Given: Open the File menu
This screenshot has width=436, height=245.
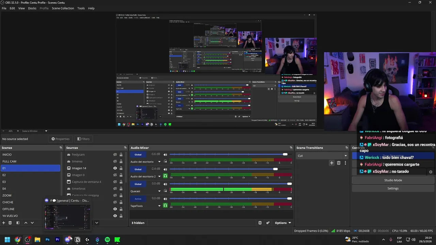Looking at the screenshot, I should (x=4, y=8).
